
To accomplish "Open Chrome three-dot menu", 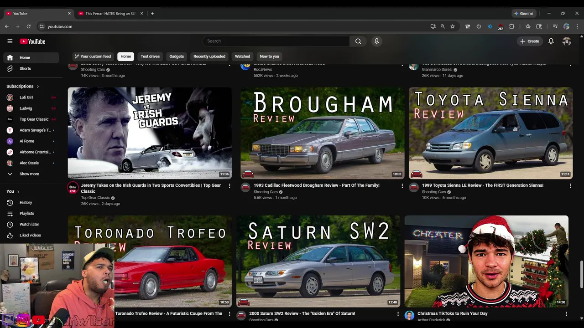I will 577,26.
